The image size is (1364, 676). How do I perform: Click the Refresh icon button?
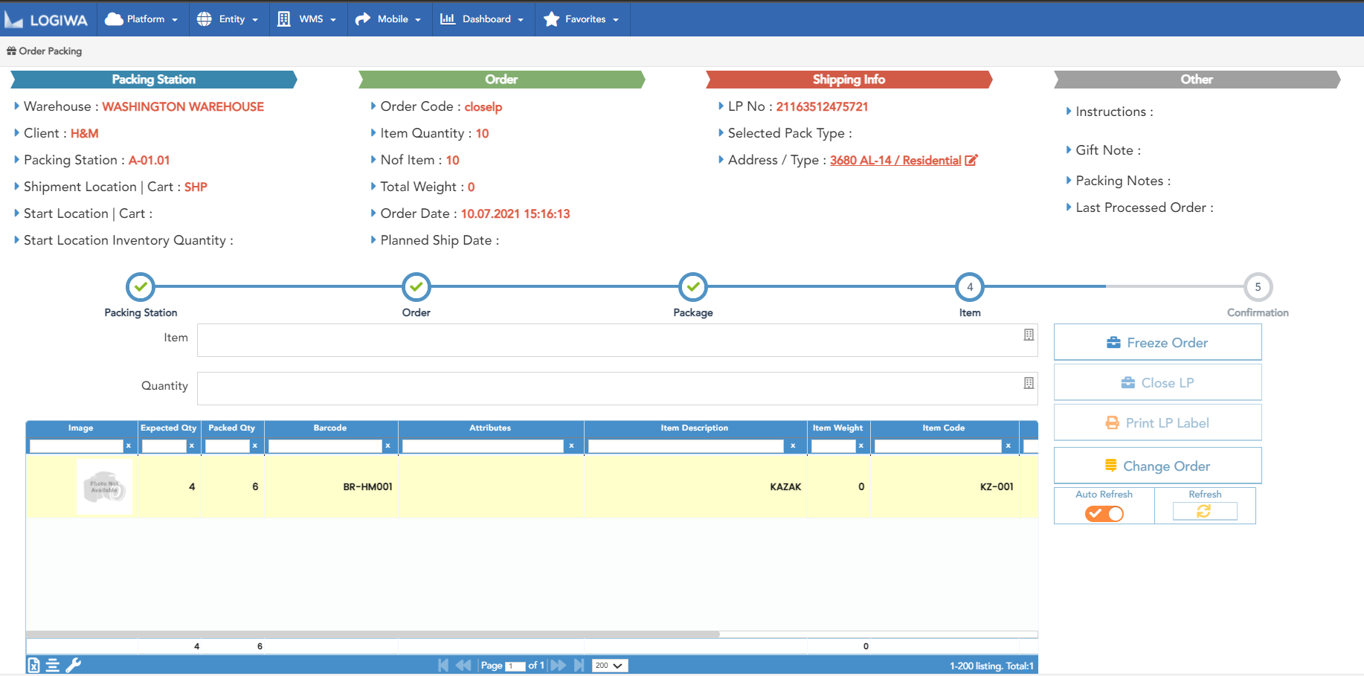(1205, 511)
